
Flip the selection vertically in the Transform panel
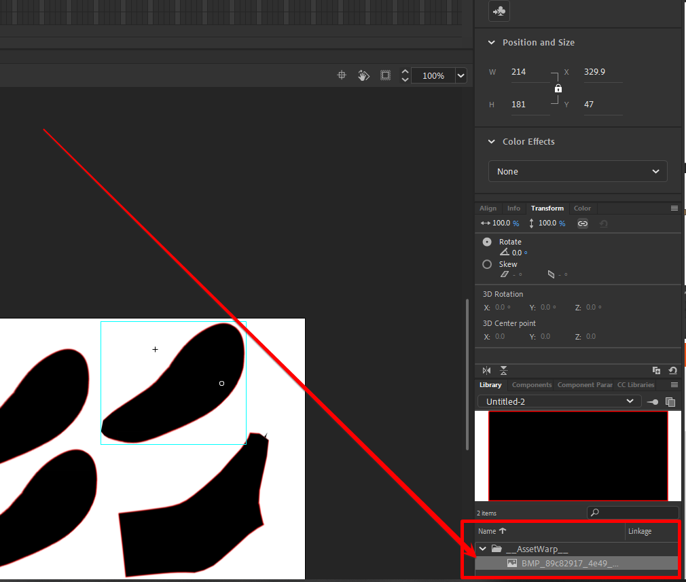(x=503, y=370)
